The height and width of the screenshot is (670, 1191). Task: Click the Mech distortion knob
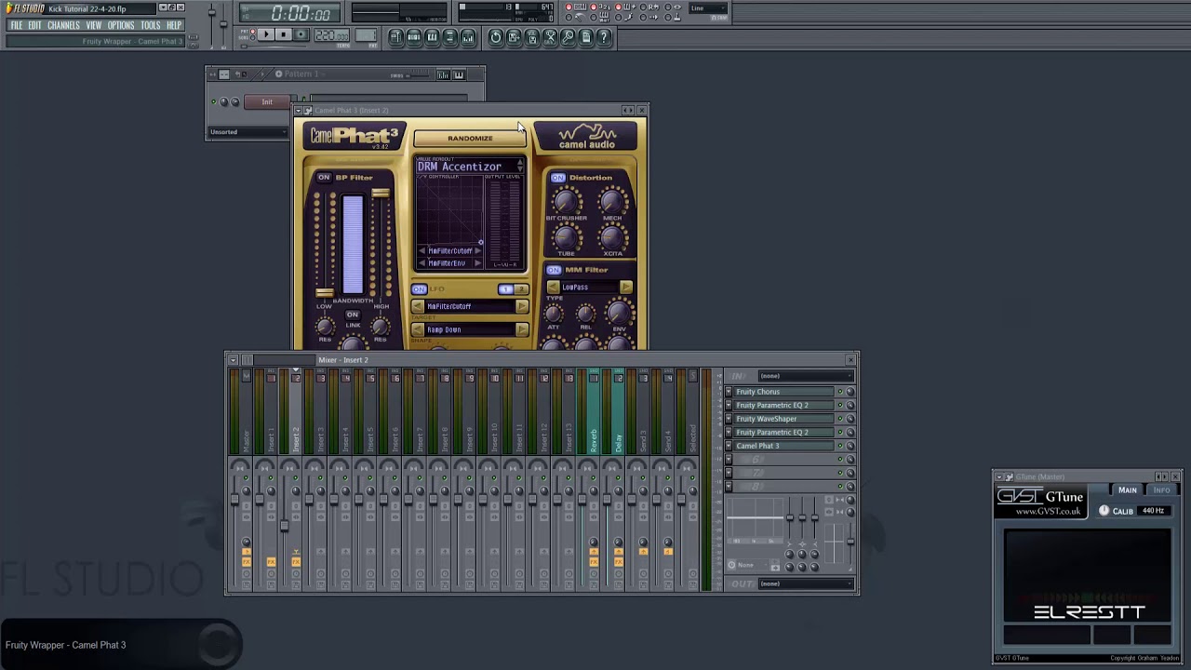pos(612,200)
